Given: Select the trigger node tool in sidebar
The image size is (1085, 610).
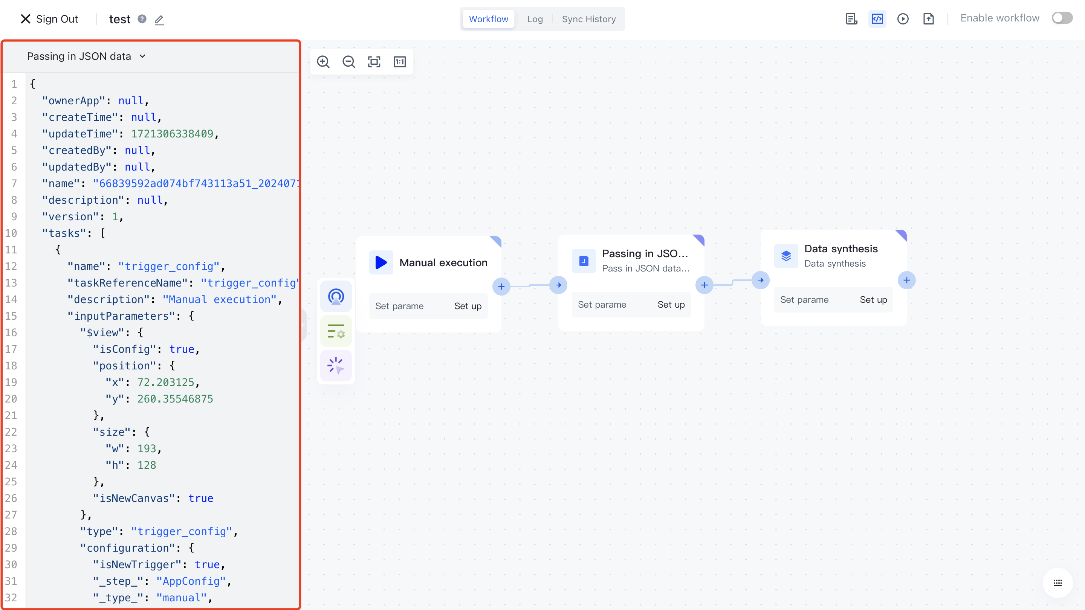Looking at the screenshot, I should click(336, 297).
